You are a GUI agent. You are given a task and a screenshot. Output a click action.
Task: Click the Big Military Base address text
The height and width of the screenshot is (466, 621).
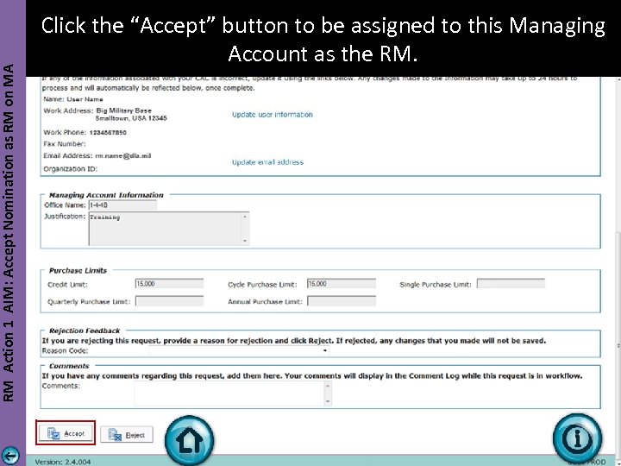point(123,110)
